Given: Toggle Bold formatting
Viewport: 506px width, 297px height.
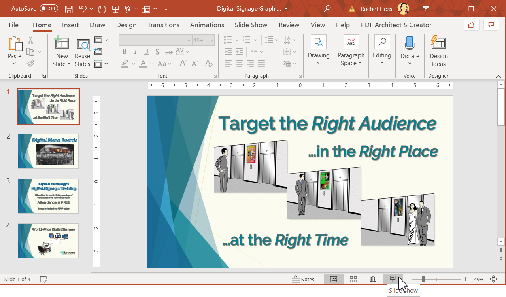Looking at the screenshot, I should point(125,51).
